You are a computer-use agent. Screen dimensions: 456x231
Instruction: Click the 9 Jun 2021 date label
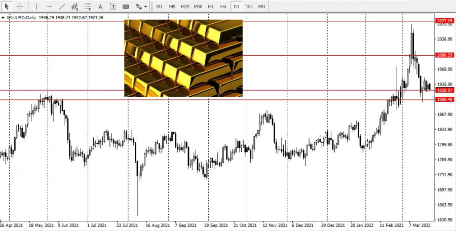[x=68, y=225]
